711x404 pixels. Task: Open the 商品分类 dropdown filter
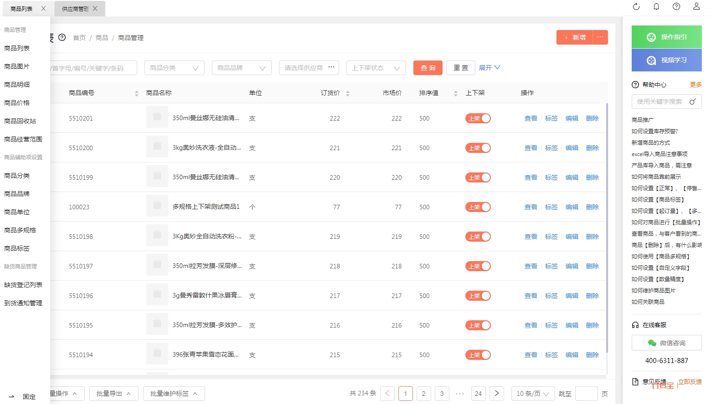175,68
